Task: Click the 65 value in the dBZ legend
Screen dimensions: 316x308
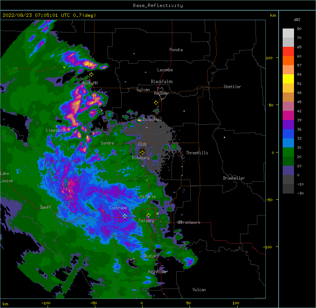Action: tap(299, 47)
